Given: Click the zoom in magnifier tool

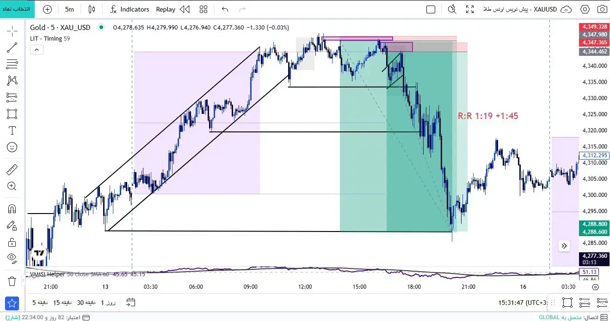Looking at the screenshot, I should [12, 186].
